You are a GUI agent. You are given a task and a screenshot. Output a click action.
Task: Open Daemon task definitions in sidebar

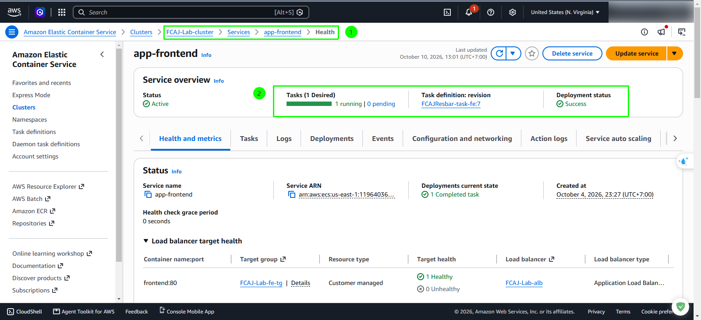point(46,144)
